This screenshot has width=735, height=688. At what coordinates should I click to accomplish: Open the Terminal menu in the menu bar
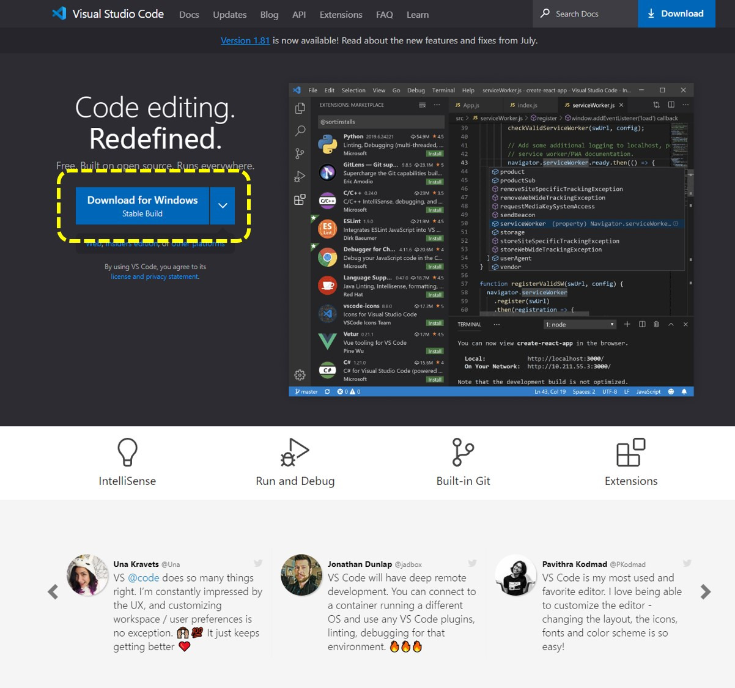coord(443,90)
